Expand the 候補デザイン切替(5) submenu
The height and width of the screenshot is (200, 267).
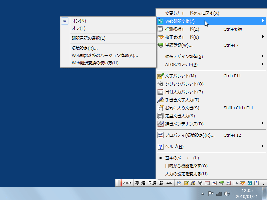pos(211,56)
